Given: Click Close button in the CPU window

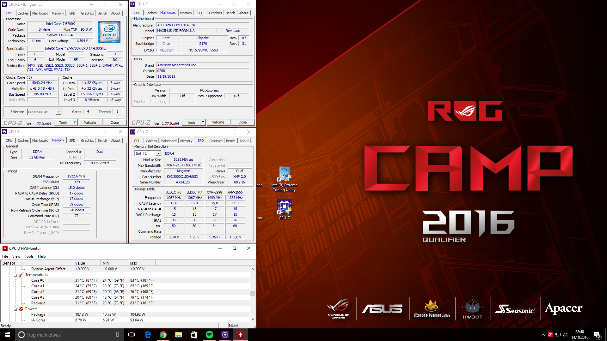Looking at the screenshot, I should tap(114, 123).
